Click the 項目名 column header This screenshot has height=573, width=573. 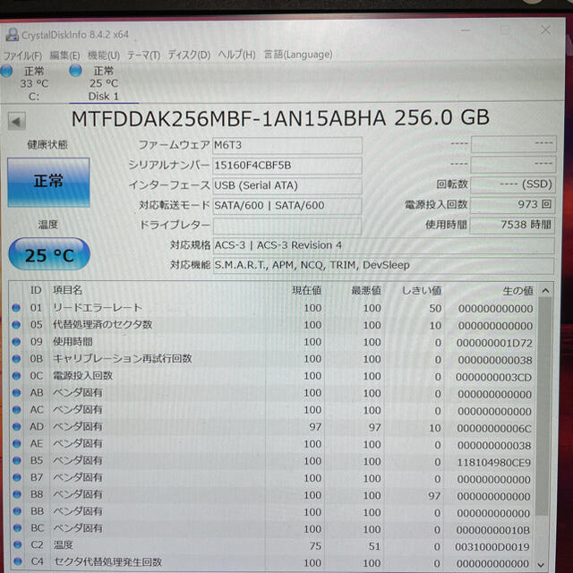click(68, 290)
